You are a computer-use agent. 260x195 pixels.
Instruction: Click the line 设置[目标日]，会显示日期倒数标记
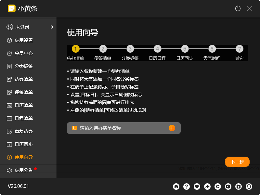tap(106, 95)
